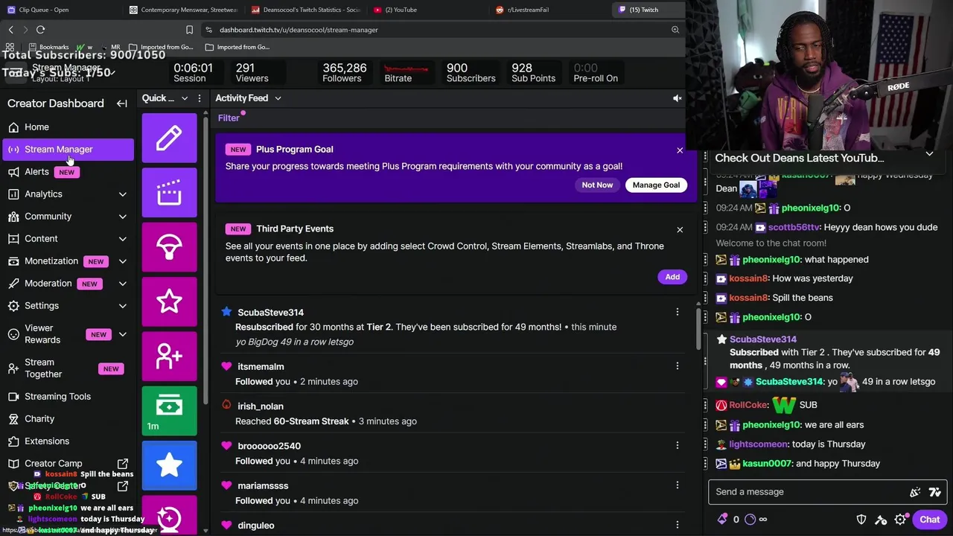The width and height of the screenshot is (953, 536).
Task: Open options menu for itsmemalm follow event
Action: 677,366
